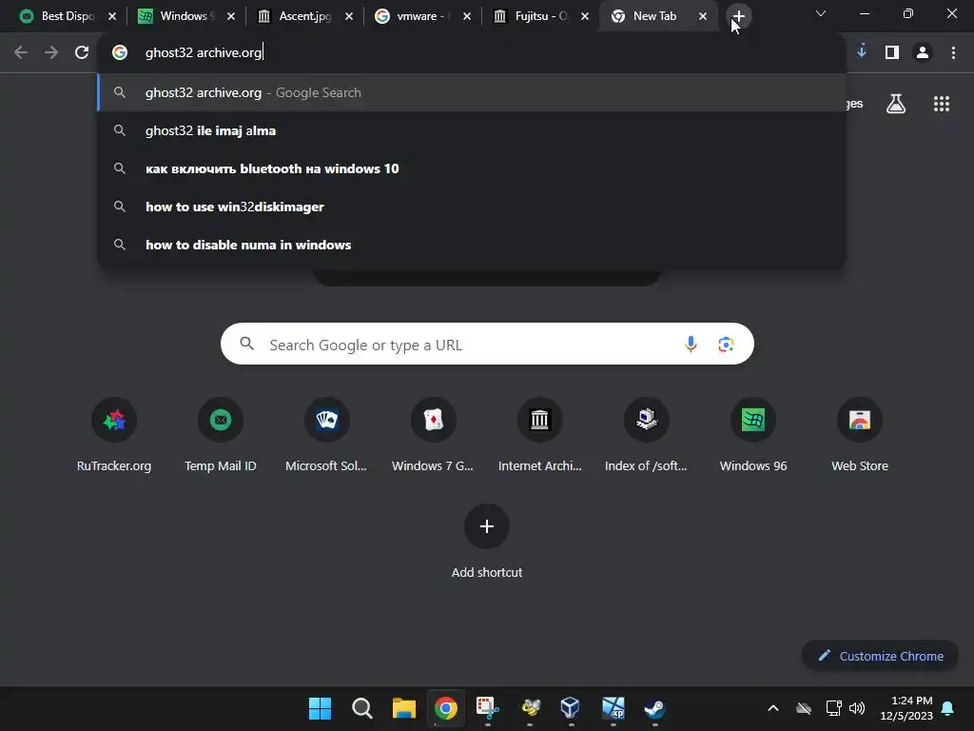The width and height of the screenshot is (974, 731).
Task: Open Windows 96 shortcut
Action: [753, 435]
